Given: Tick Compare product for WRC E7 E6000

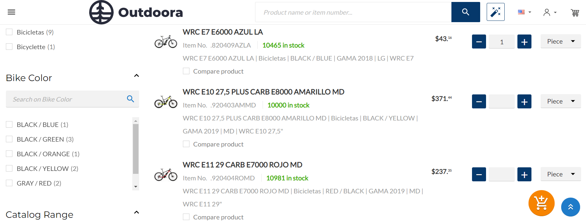Looking at the screenshot, I should point(186,71).
